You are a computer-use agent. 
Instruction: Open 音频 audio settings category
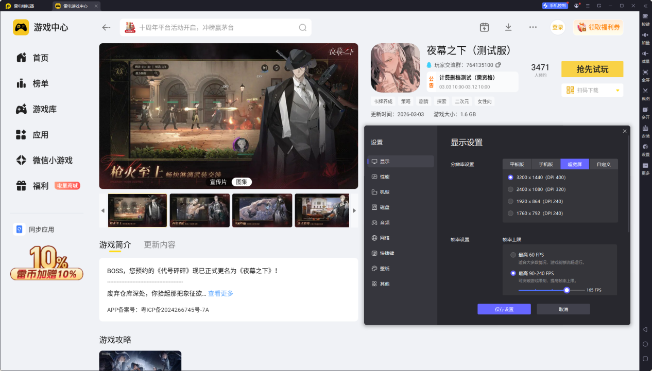[401, 222]
